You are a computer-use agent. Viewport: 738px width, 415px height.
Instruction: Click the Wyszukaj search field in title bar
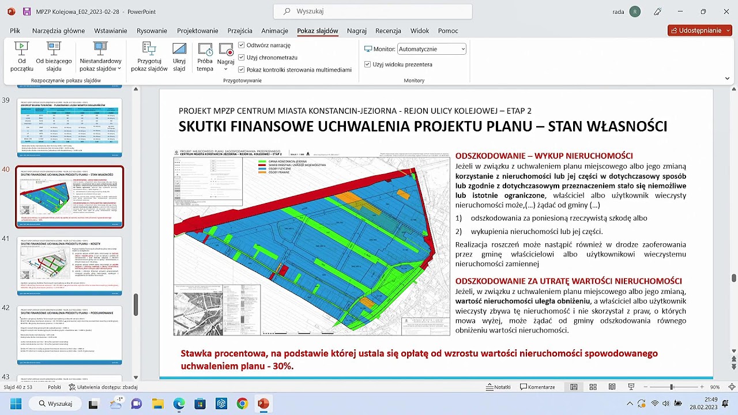373,12
